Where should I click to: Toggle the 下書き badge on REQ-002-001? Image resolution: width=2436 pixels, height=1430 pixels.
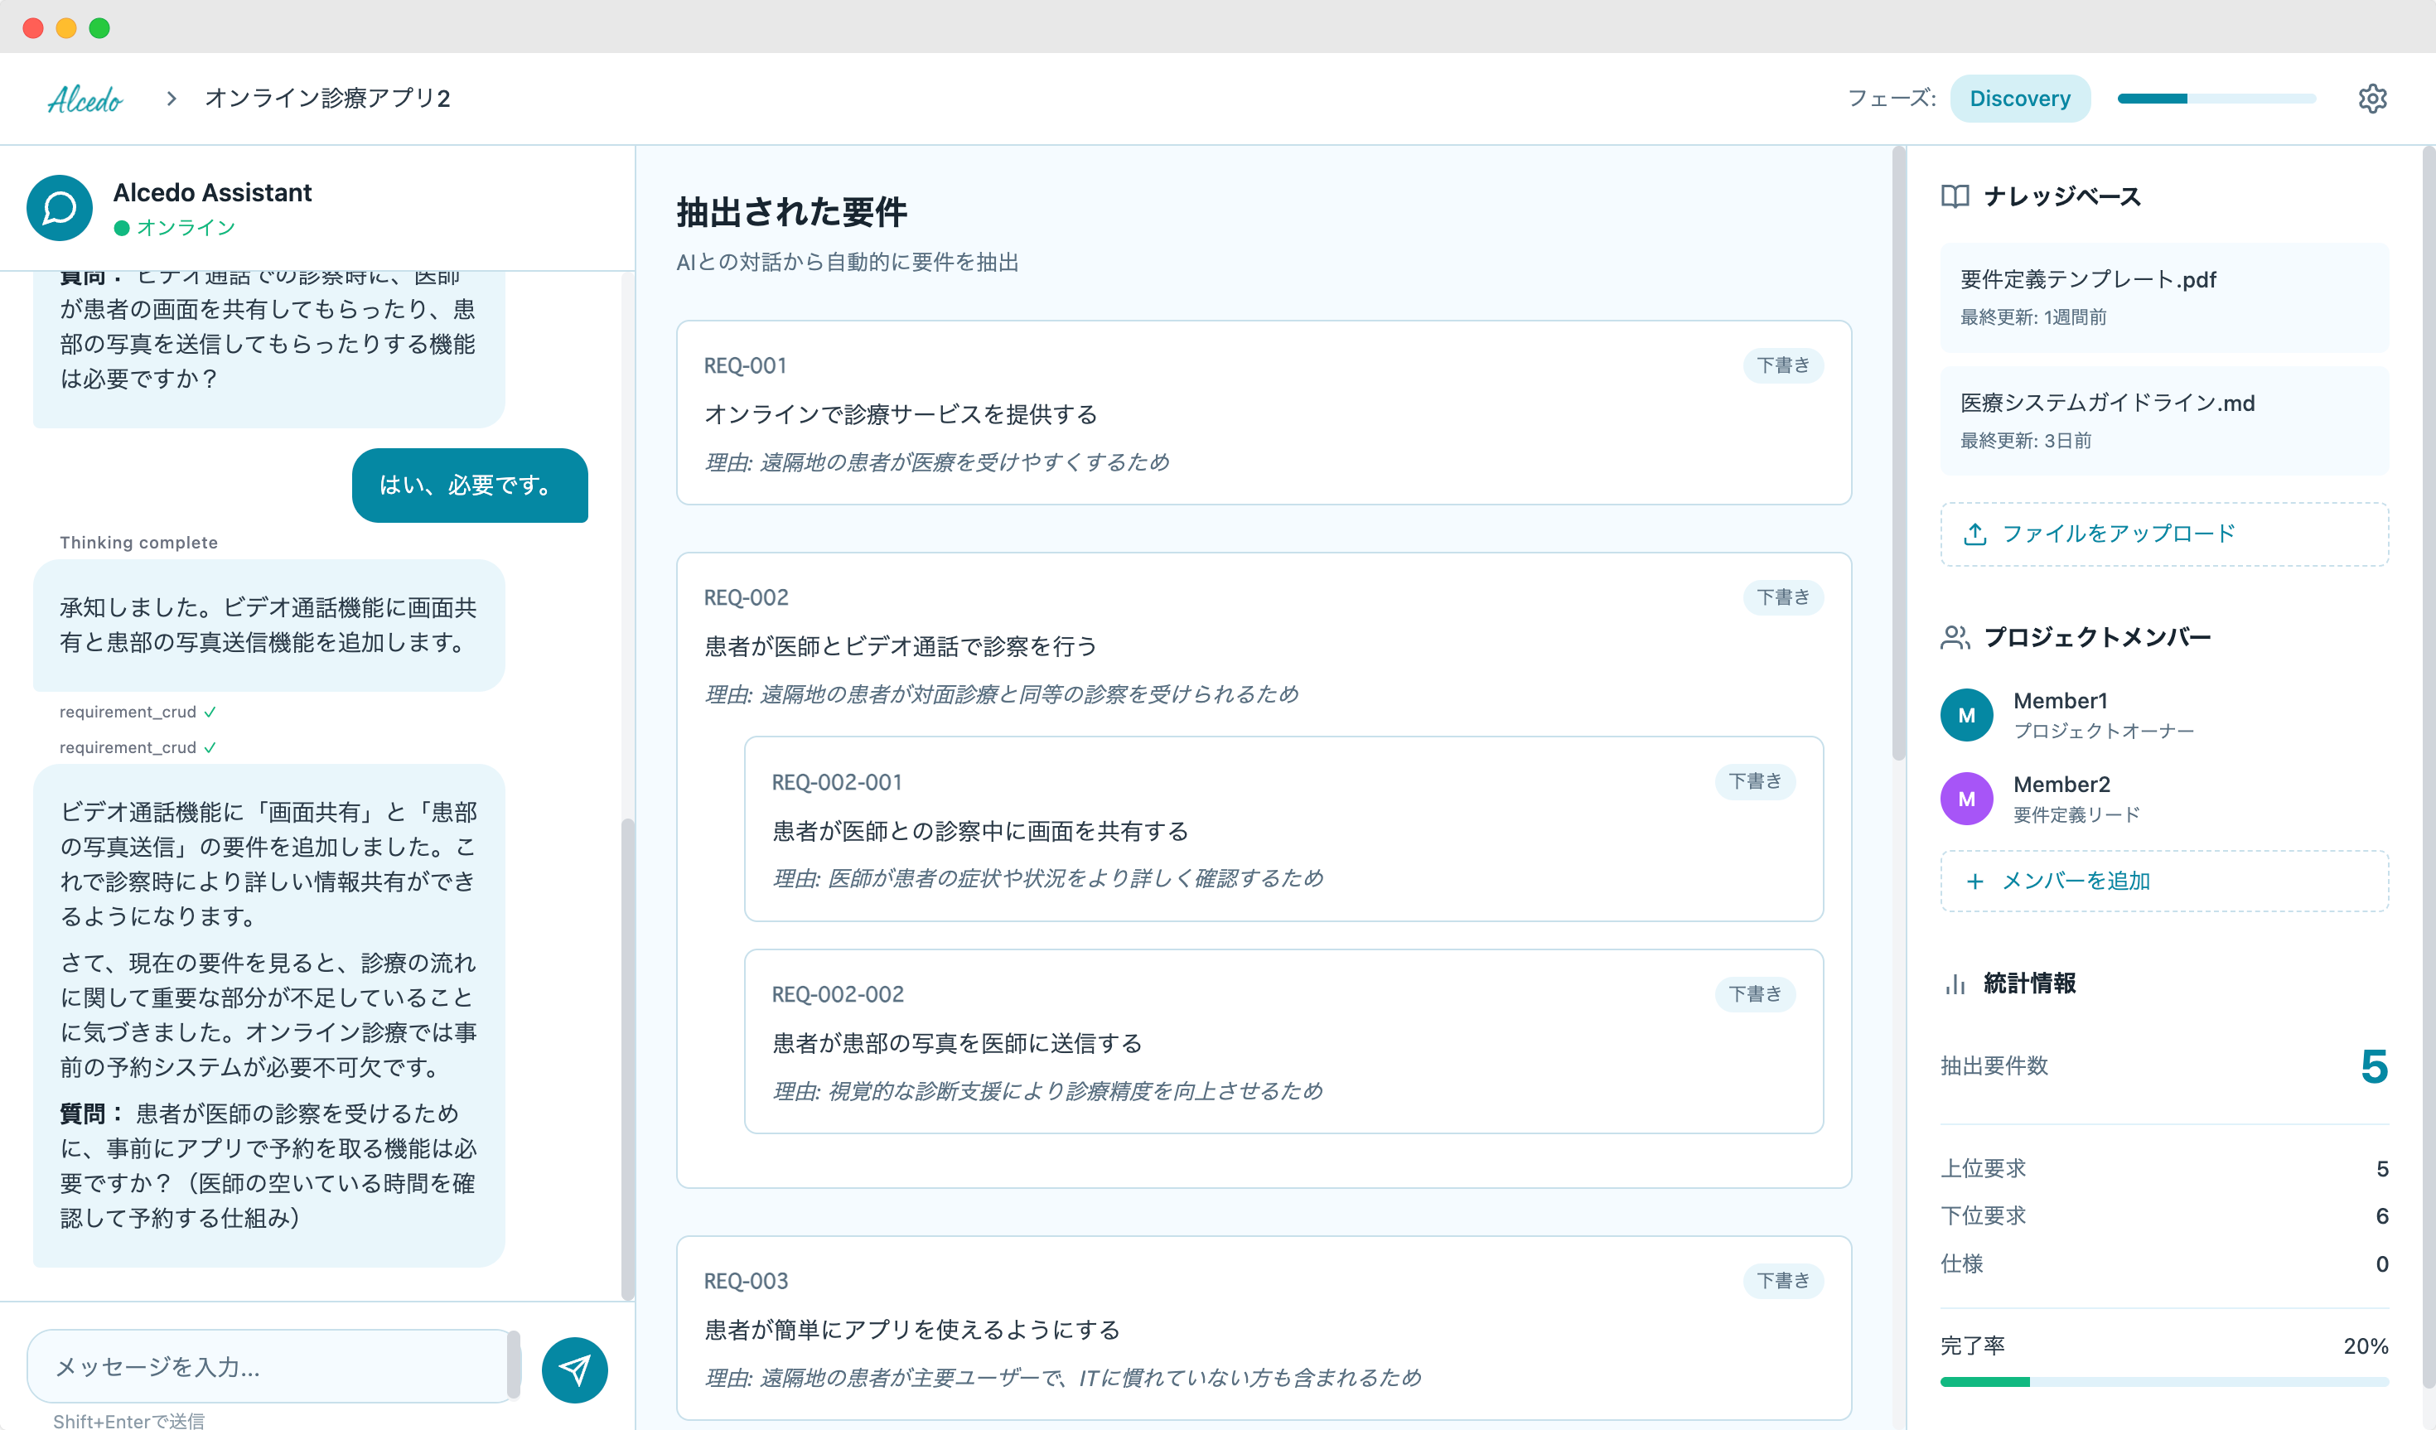click(x=1755, y=781)
